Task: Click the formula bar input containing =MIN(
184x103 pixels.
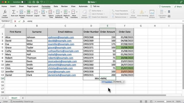Action: tap(104, 21)
